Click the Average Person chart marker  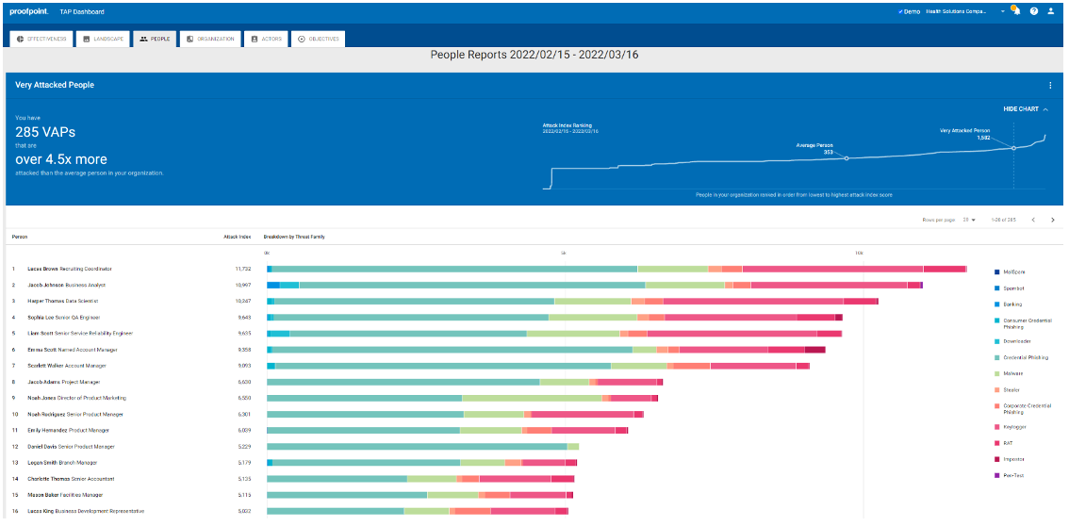[847, 158]
